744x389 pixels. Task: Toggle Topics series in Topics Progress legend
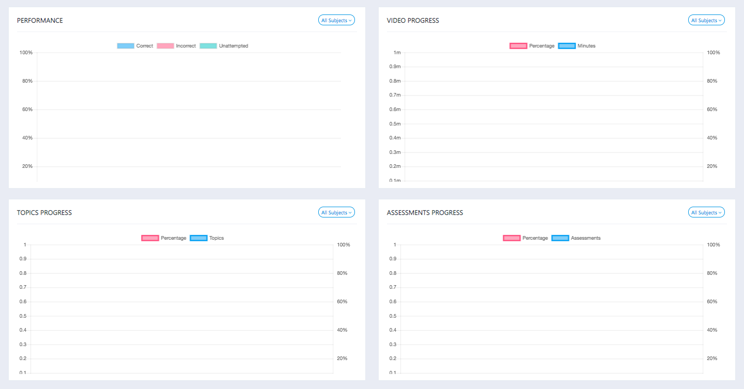click(x=207, y=238)
